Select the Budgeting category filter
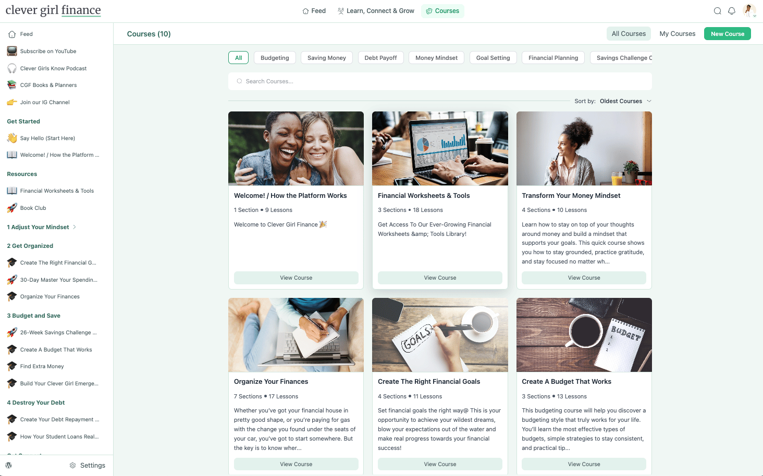 pos(275,58)
